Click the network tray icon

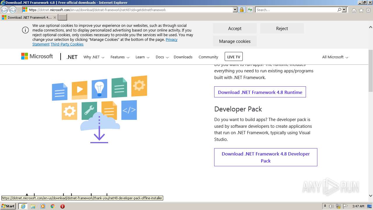pyautogui.click(x=338, y=206)
